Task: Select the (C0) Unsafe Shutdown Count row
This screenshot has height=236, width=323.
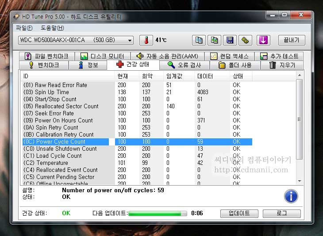Action: click(137, 148)
